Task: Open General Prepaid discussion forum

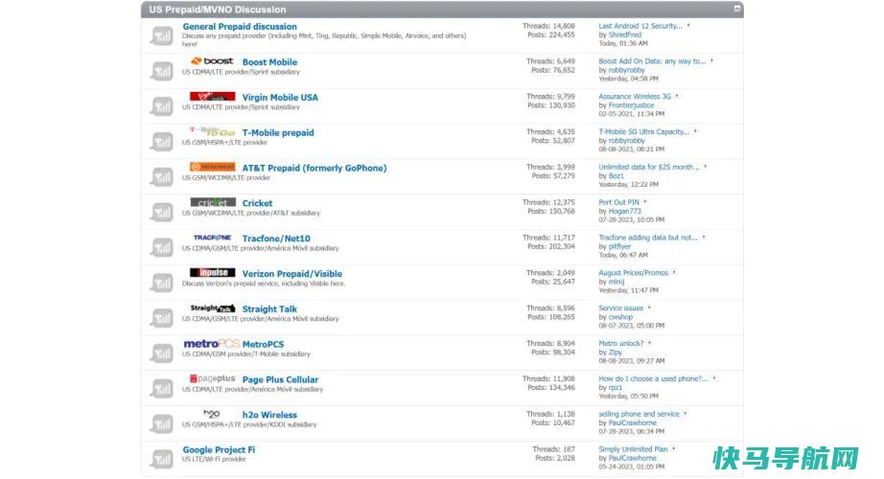Action: tap(239, 27)
